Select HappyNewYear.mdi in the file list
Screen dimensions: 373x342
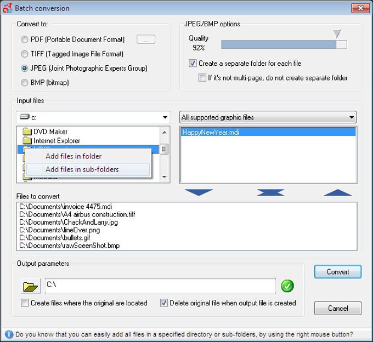tap(268, 132)
